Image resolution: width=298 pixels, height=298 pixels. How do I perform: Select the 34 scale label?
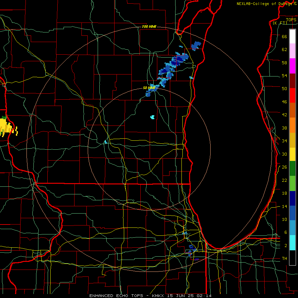click(x=284, y=141)
